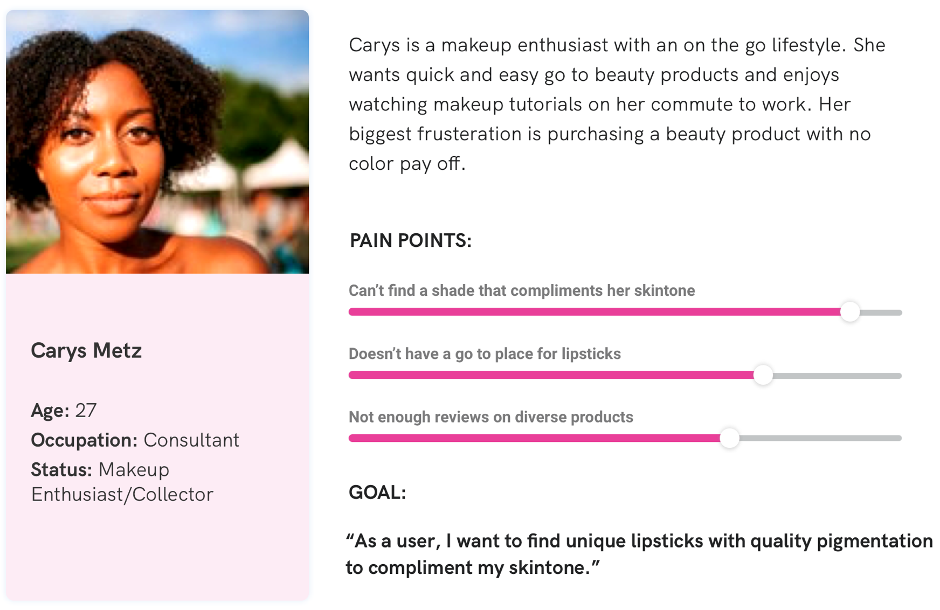
Task: Click gray unfilled part of skintone slider
Action: (881, 312)
